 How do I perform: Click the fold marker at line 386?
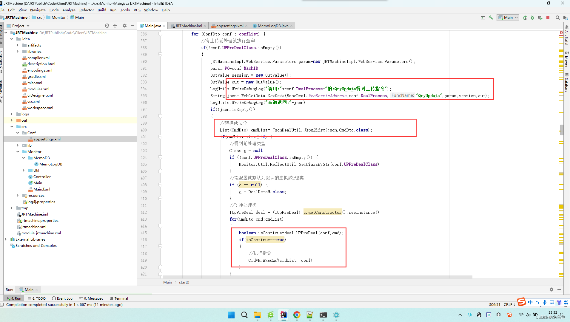pyautogui.click(x=160, y=34)
